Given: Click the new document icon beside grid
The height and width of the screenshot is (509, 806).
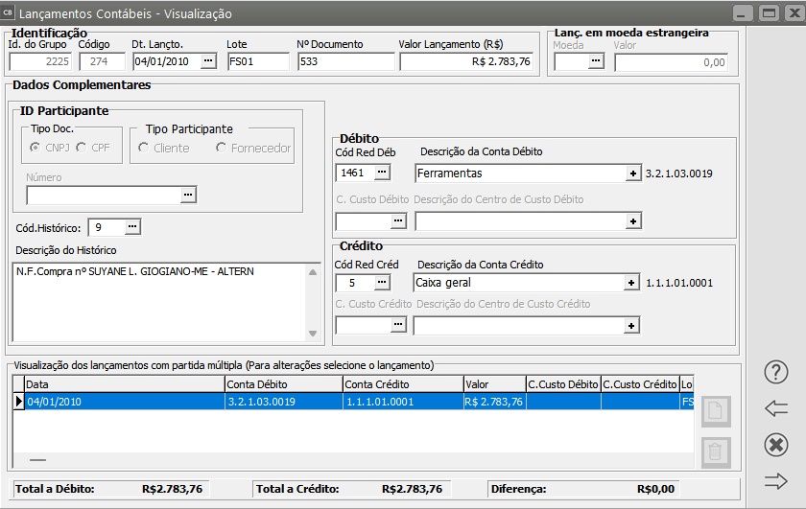Looking at the screenshot, I should pyautogui.click(x=716, y=412).
